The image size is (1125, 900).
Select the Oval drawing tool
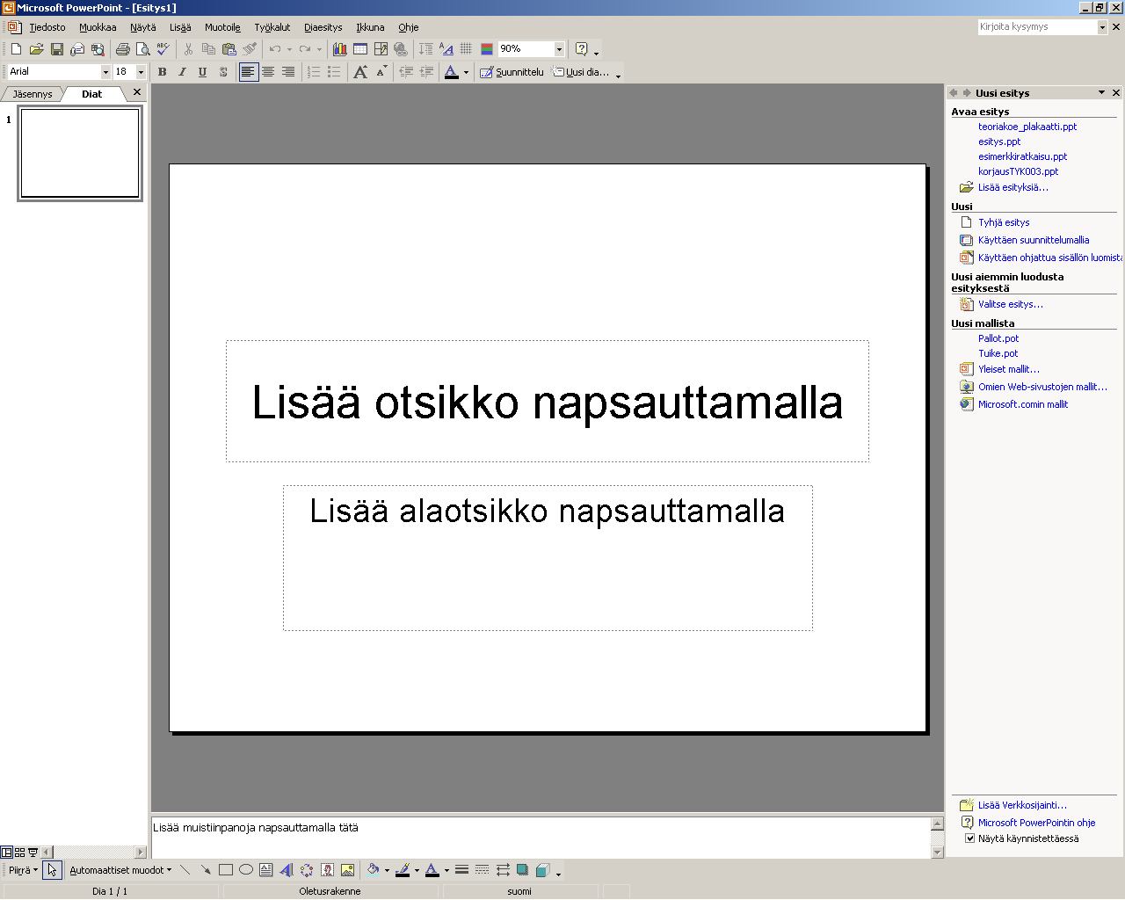[246, 870]
